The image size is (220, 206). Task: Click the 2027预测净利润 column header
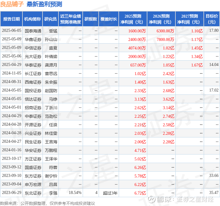point(190,19)
